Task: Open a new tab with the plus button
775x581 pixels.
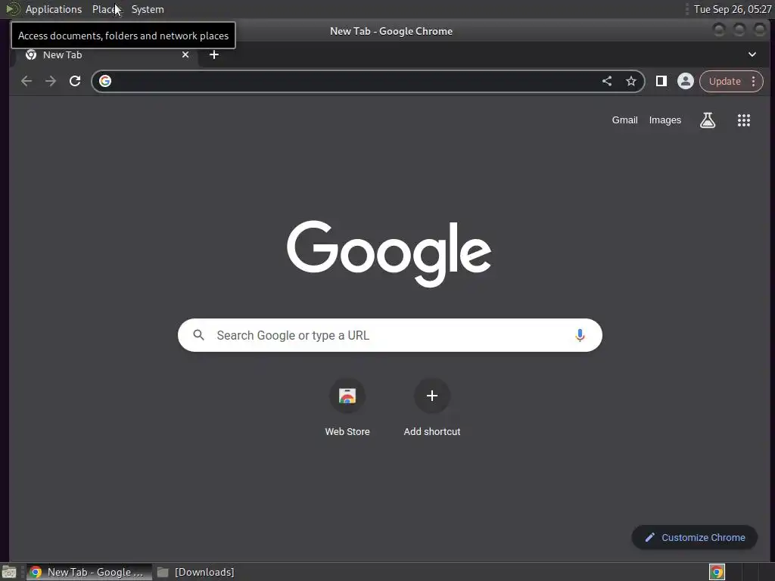Action: (x=214, y=54)
